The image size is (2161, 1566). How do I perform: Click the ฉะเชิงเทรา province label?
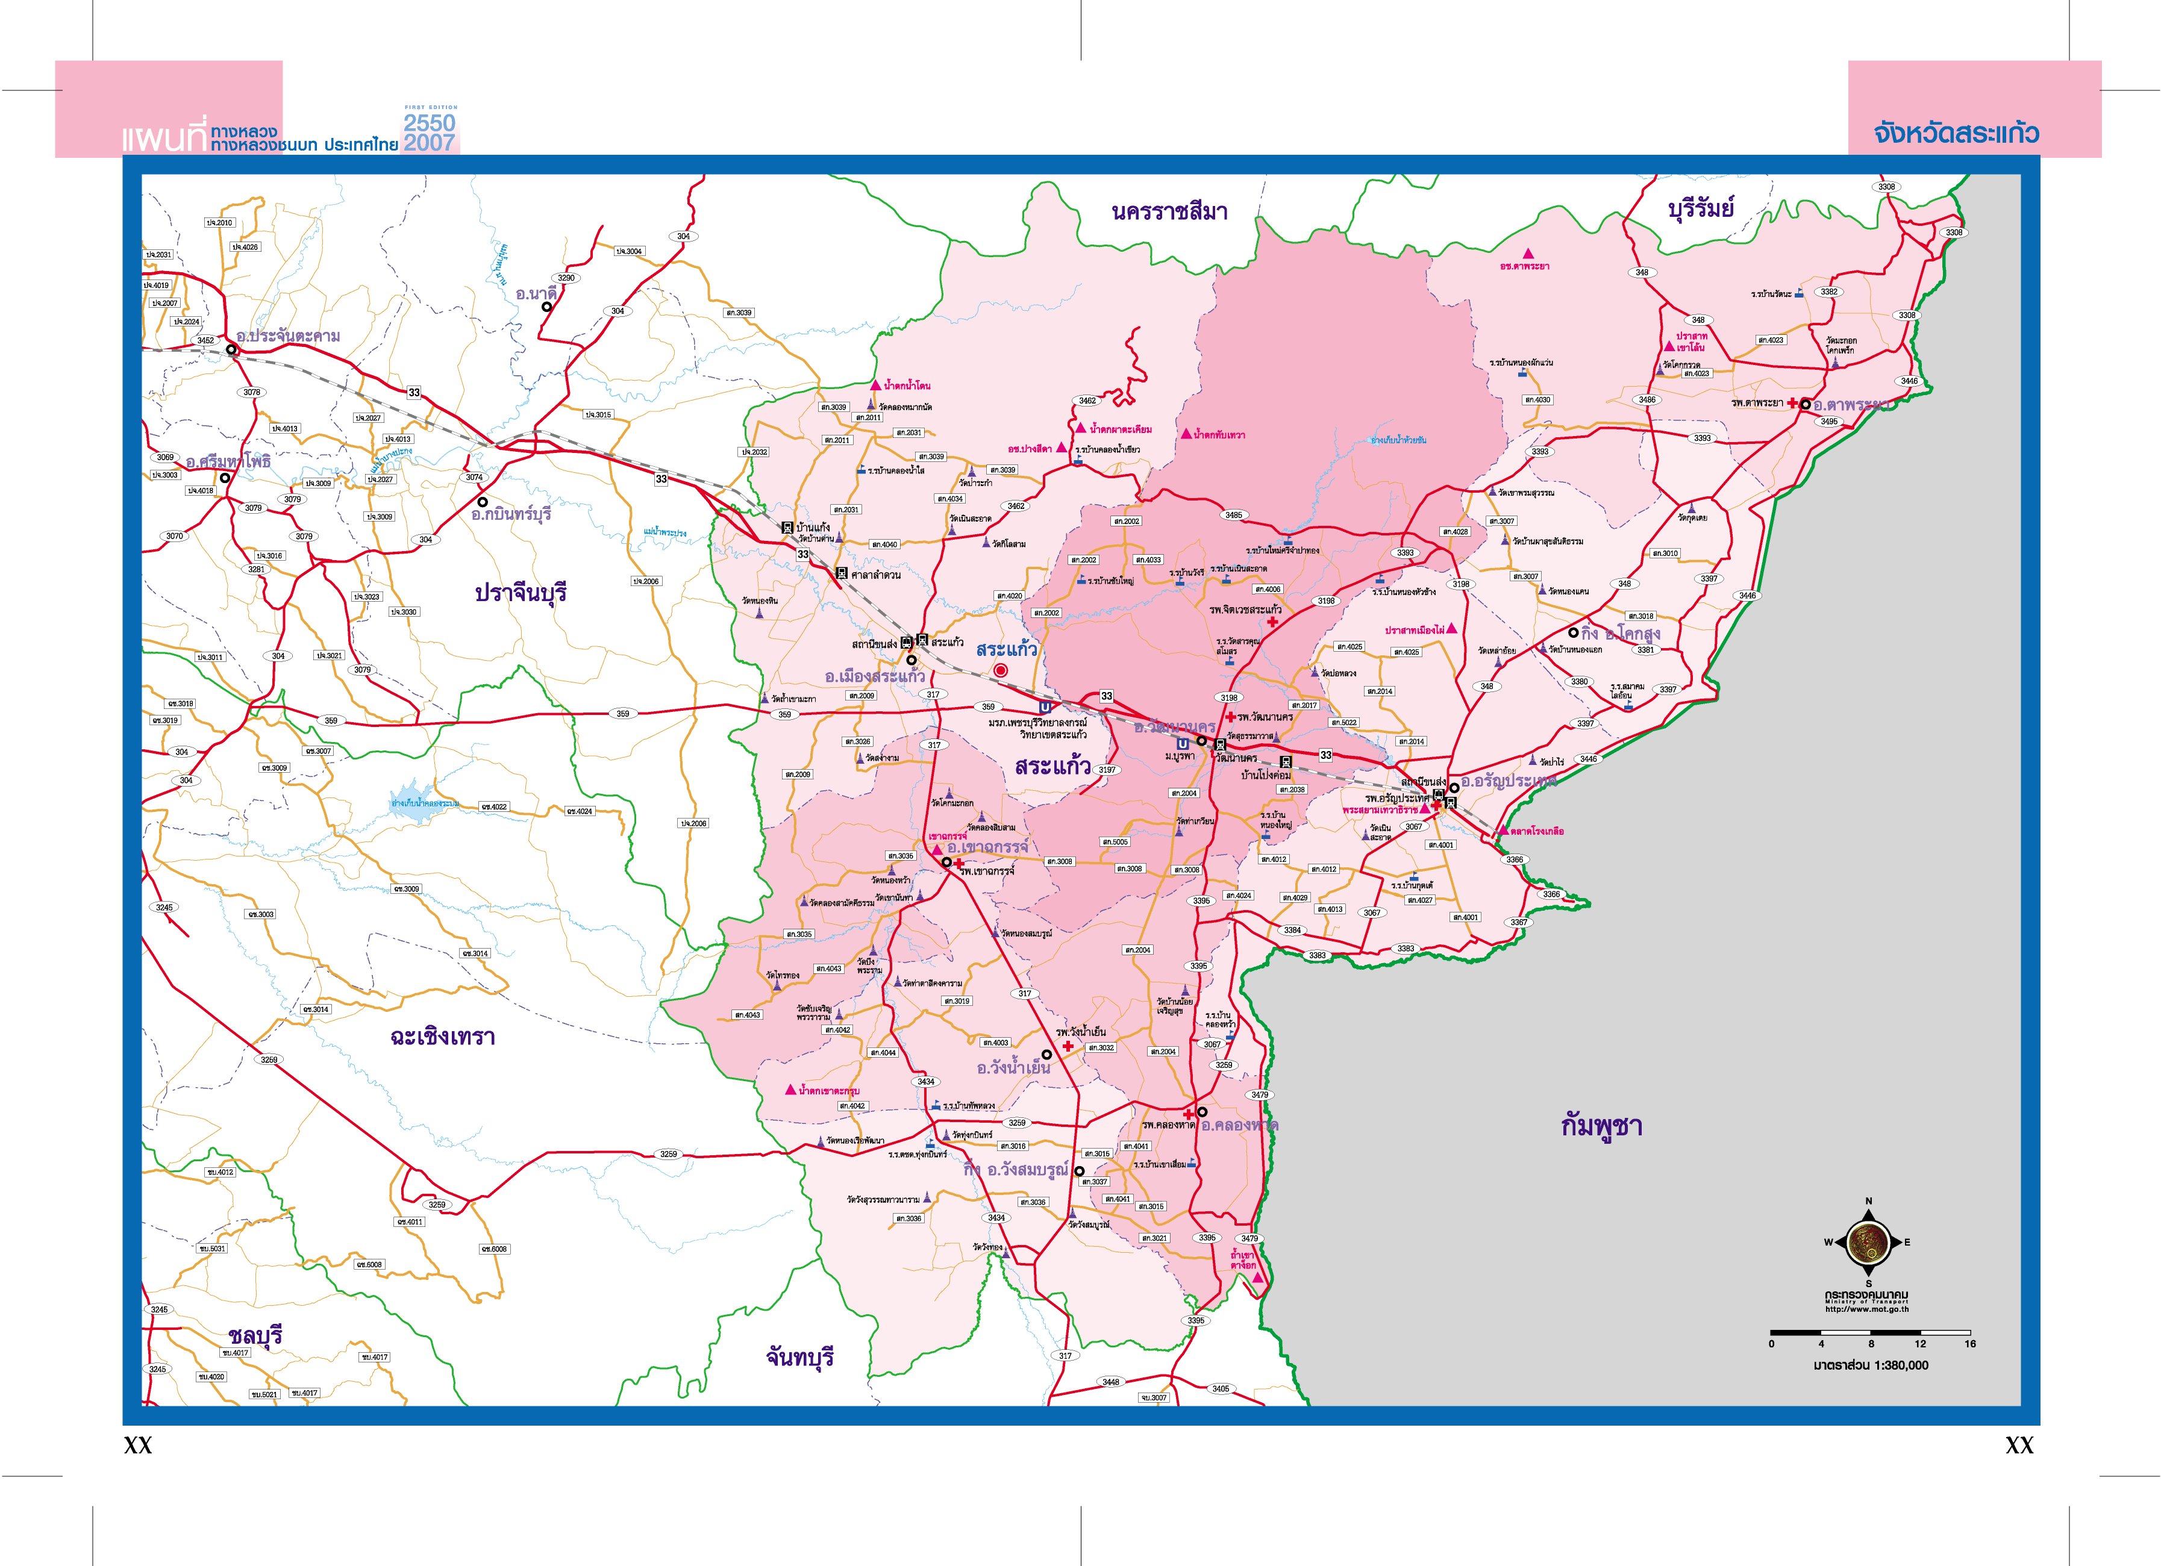point(442,1037)
